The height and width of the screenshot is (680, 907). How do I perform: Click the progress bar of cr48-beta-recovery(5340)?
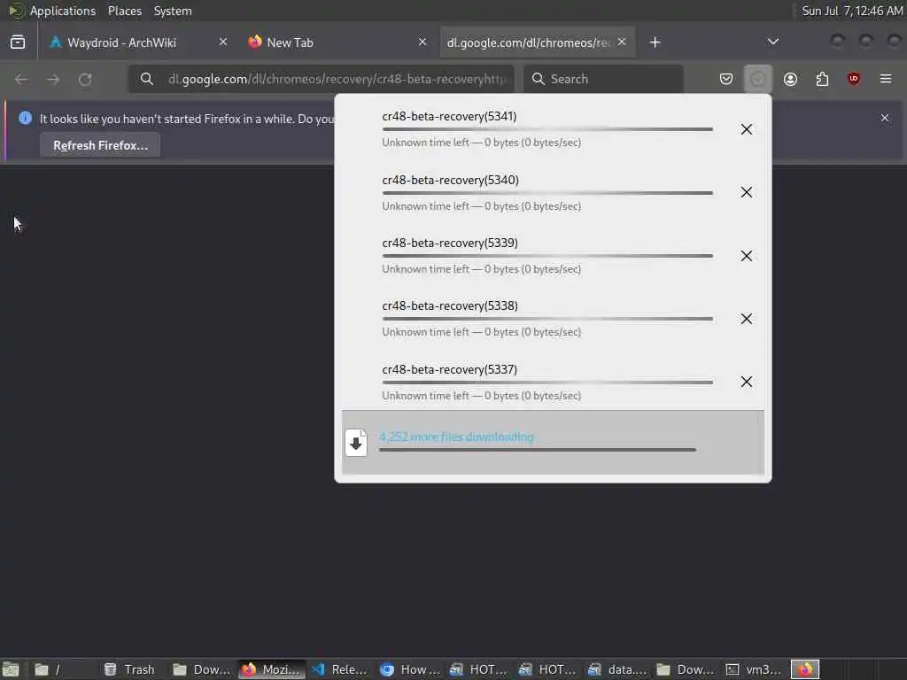coord(547,193)
